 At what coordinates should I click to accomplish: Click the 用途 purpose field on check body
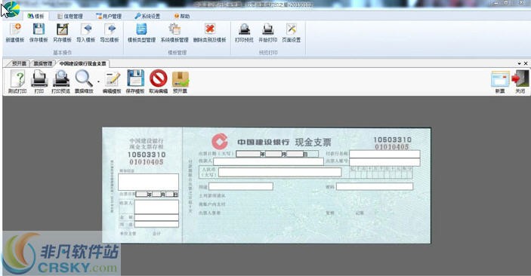coord(241,186)
